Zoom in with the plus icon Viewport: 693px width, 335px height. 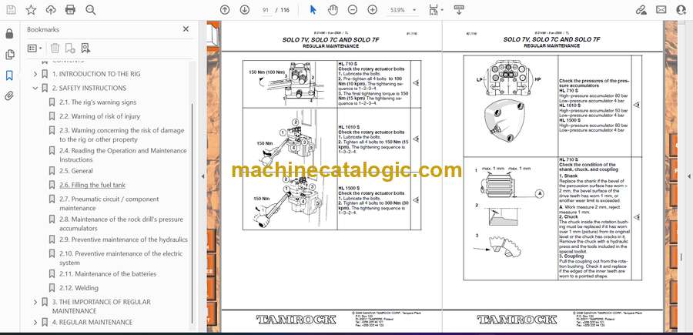click(373, 10)
